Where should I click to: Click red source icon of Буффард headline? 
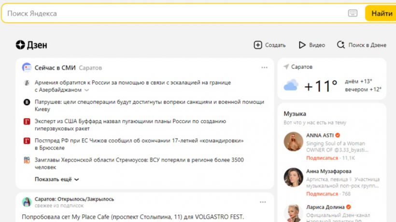pyautogui.click(x=27, y=121)
